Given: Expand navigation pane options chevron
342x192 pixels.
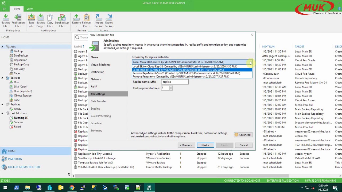Looking at the screenshot, I should point(69,175).
